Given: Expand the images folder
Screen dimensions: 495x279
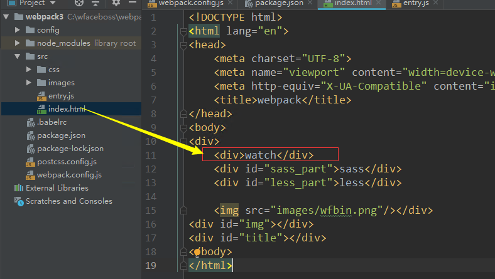Looking at the screenshot, I should [x=29, y=83].
